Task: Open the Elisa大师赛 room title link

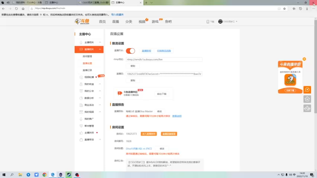Action: pos(139,149)
